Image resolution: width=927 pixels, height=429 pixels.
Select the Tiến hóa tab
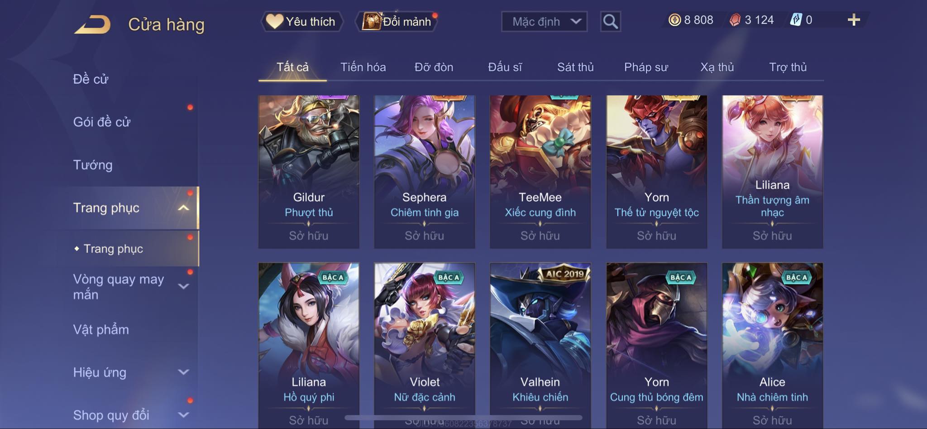pyautogui.click(x=363, y=67)
